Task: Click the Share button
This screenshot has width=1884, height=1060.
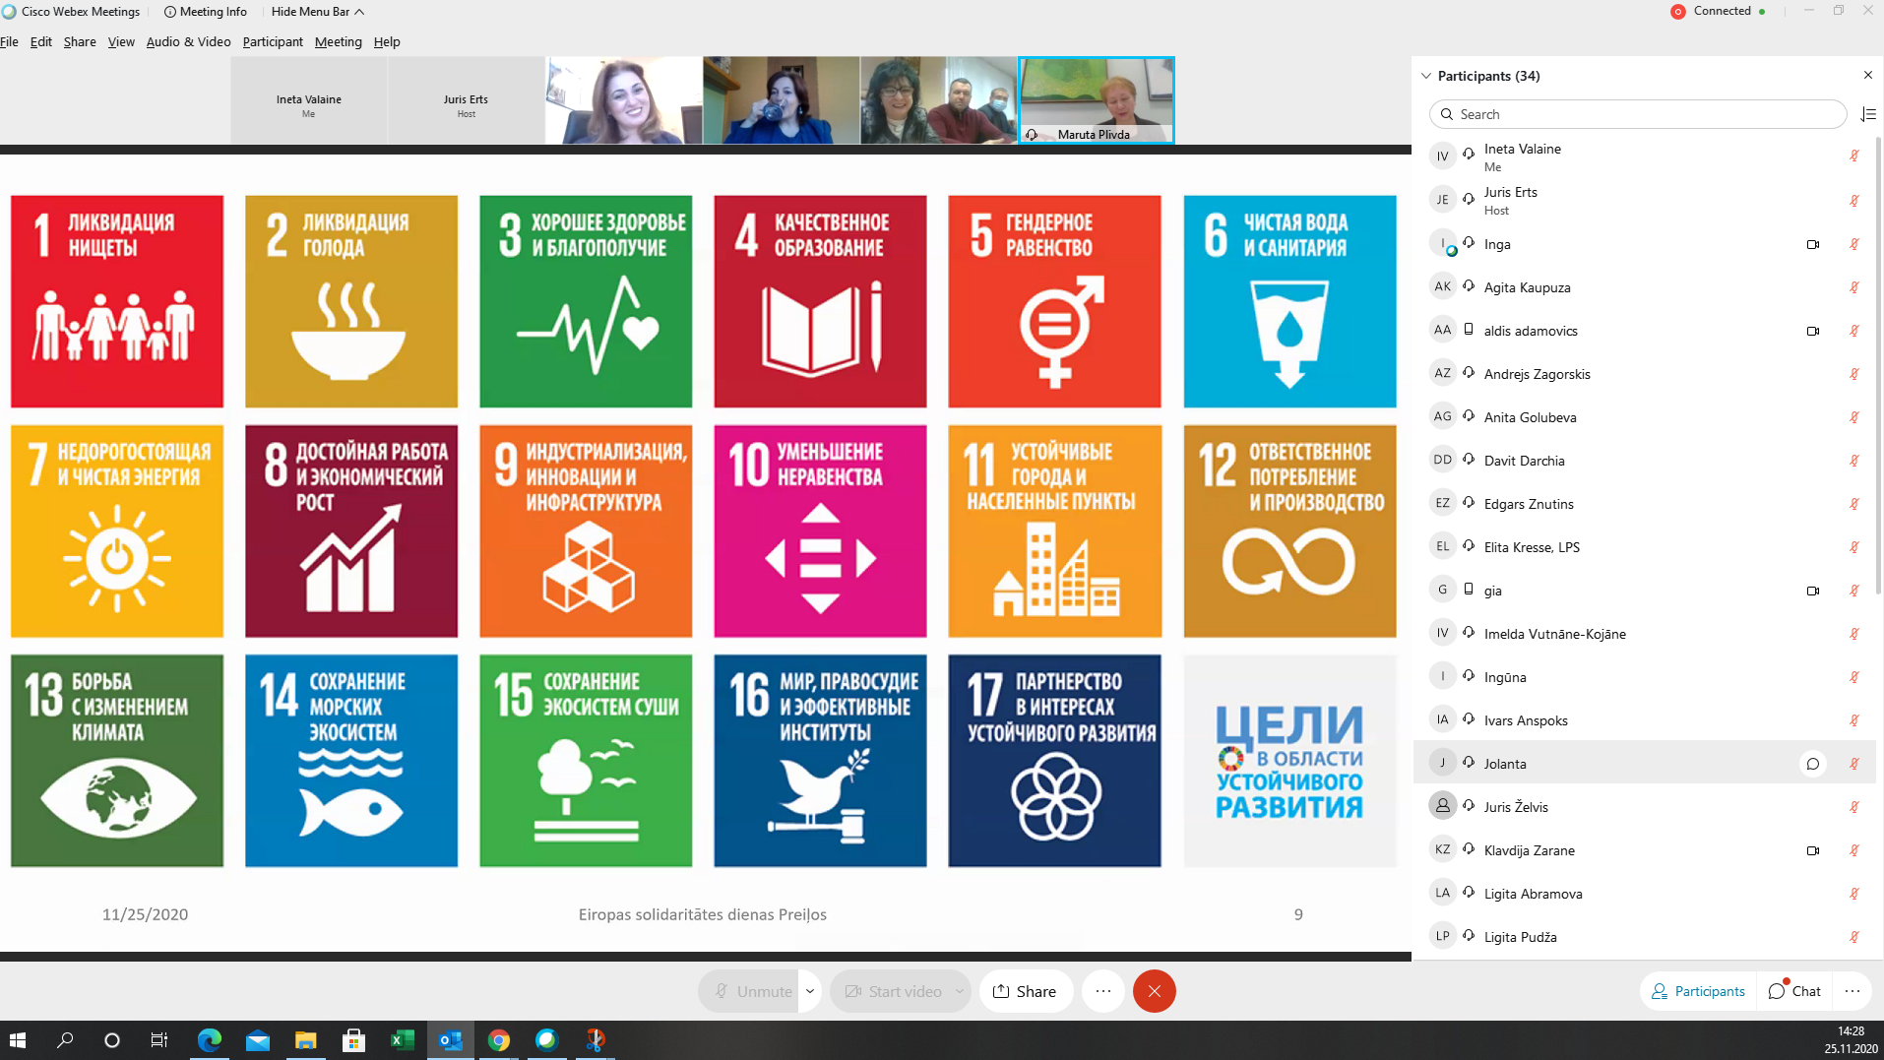Action: [x=1025, y=991]
